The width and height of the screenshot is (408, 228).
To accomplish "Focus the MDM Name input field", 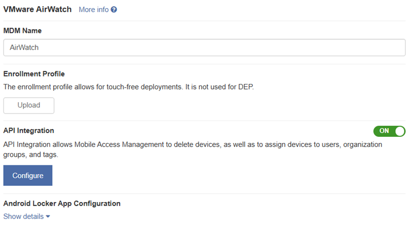I will 205,47.
